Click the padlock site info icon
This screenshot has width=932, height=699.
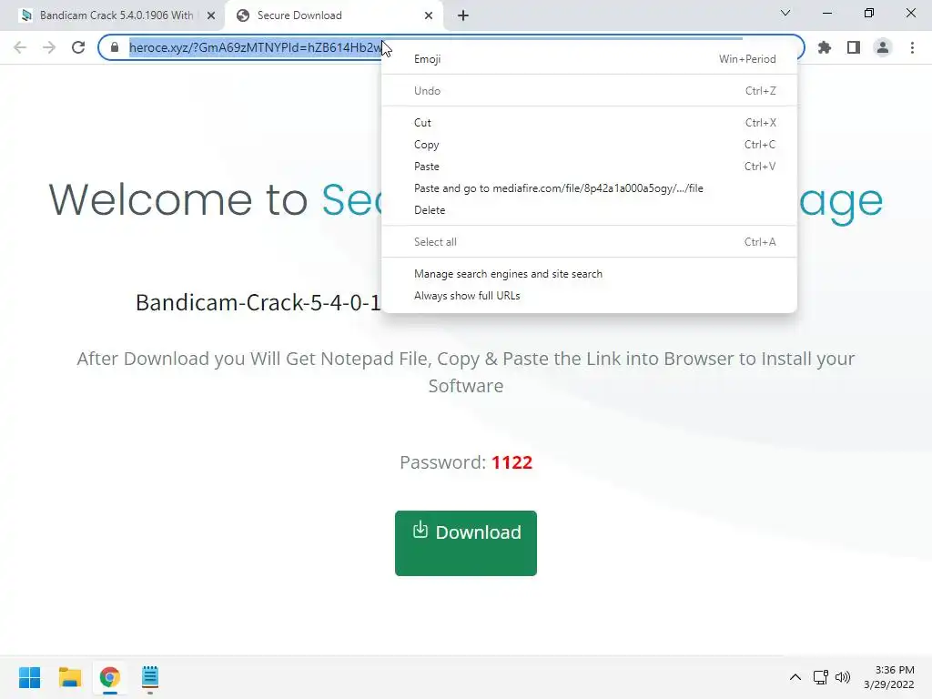[115, 47]
